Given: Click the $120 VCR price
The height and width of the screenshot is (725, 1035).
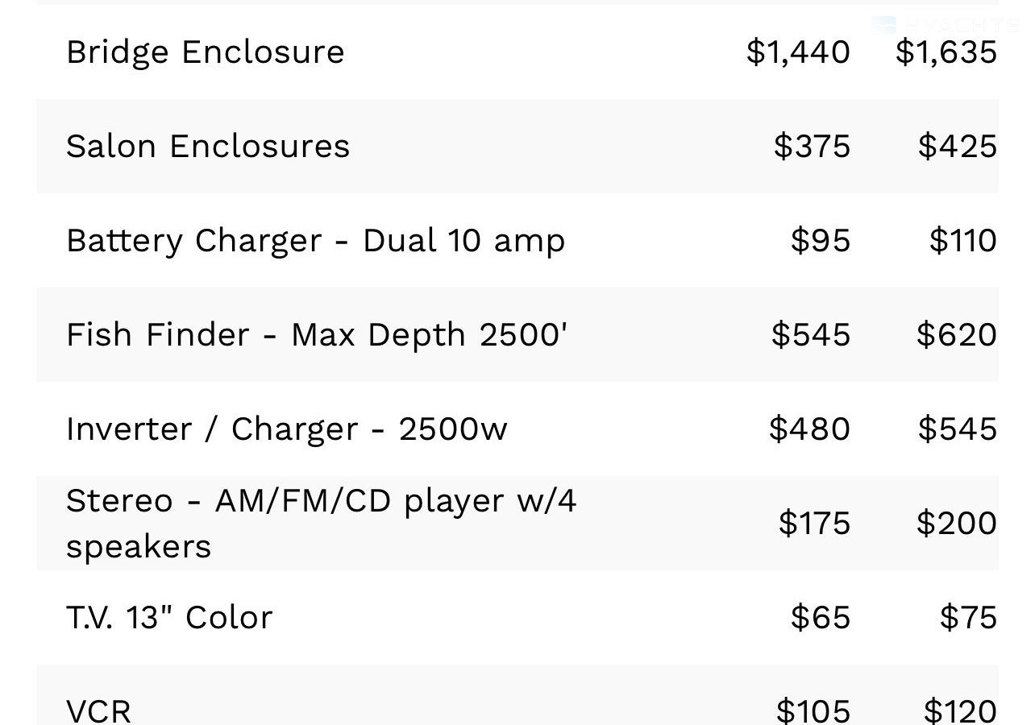Looking at the screenshot, I should (x=961, y=710).
